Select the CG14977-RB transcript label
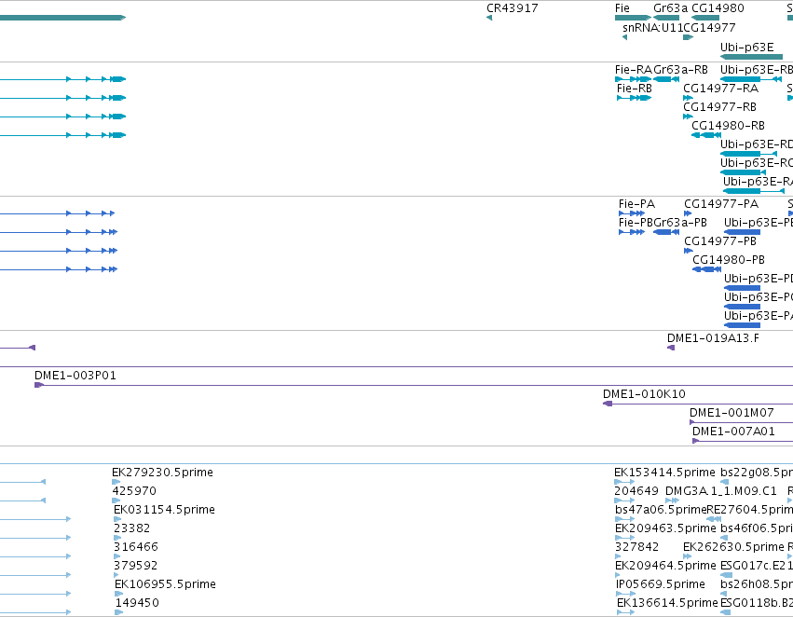The image size is (793, 617). pyautogui.click(x=719, y=107)
